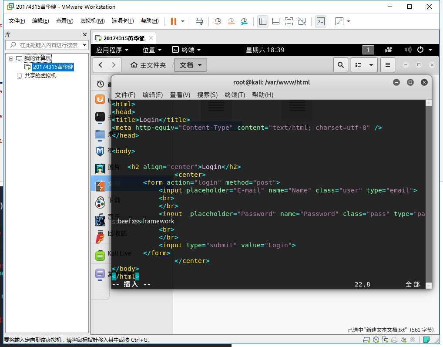This screenshot has width=443, height=347.
Task: Open terminal 终端(T) menu
Action: pos(235,95)
